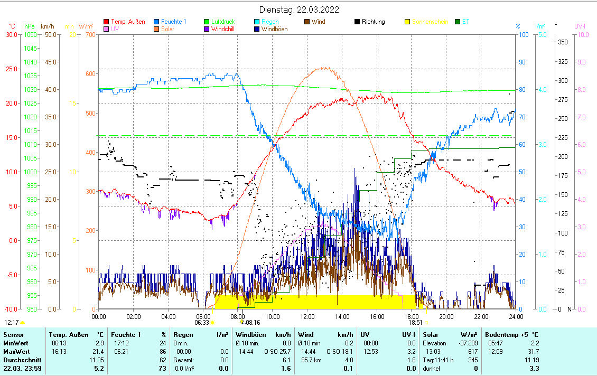The height and width of the screenshot is (376, 597).
Task: Click the green Luftdruck legend square
Action: pos(207,22)
